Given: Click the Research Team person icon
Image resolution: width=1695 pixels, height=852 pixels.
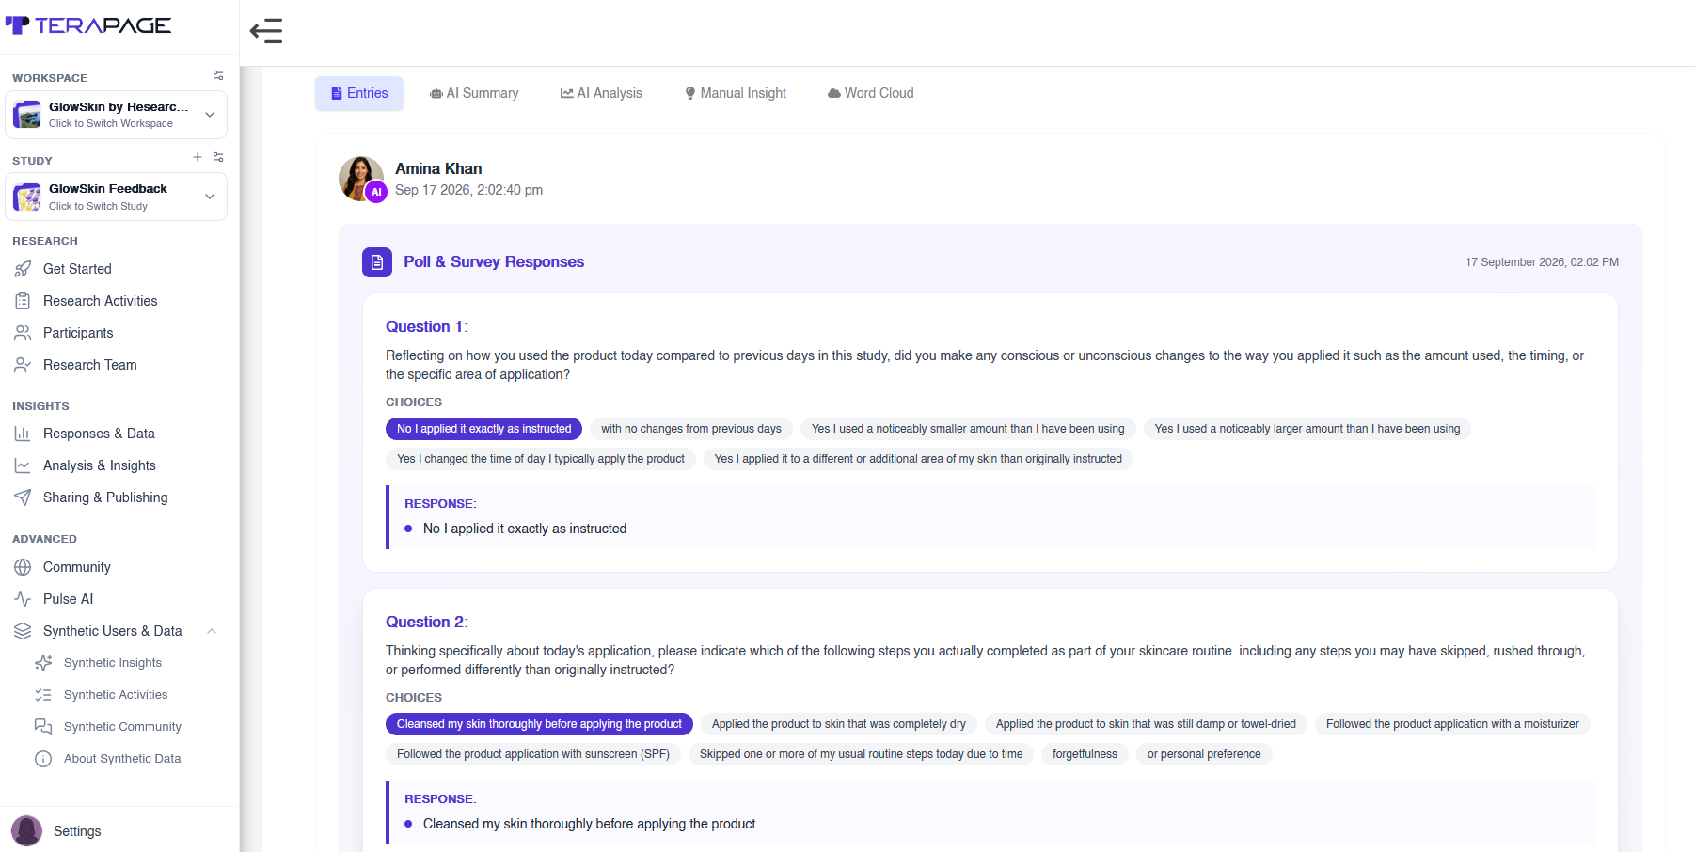Looking at the screenshot, I should [23, 365].
